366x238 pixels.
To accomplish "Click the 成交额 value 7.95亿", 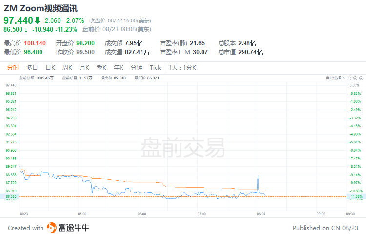I will tap(134, 43).
